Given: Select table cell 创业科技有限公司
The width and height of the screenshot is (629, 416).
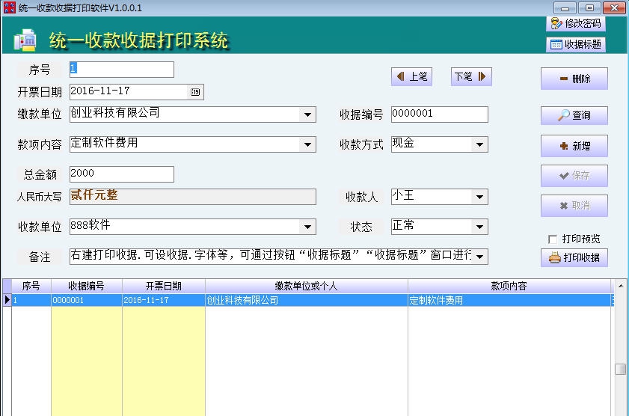Looking at the screenshot, I should [307, 300].
